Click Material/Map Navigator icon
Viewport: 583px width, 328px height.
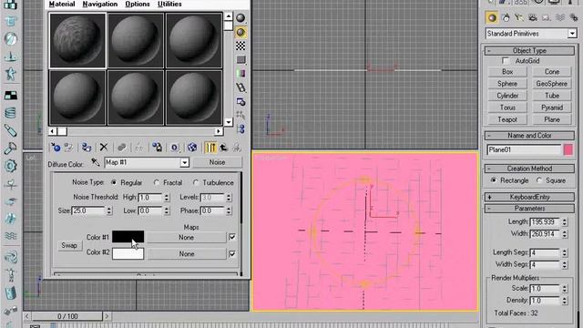[x=240, y=129]
